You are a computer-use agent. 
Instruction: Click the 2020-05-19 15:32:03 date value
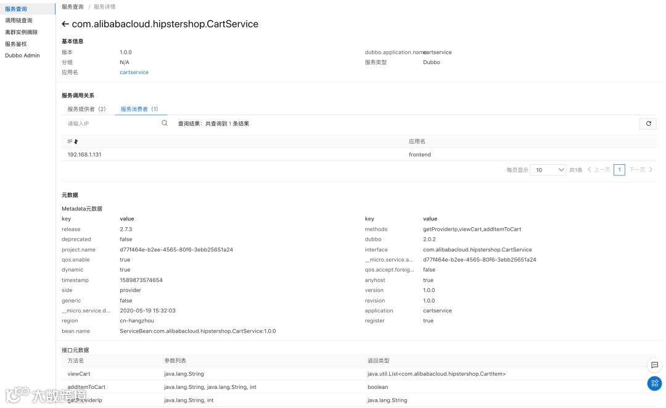pos(147,310)
